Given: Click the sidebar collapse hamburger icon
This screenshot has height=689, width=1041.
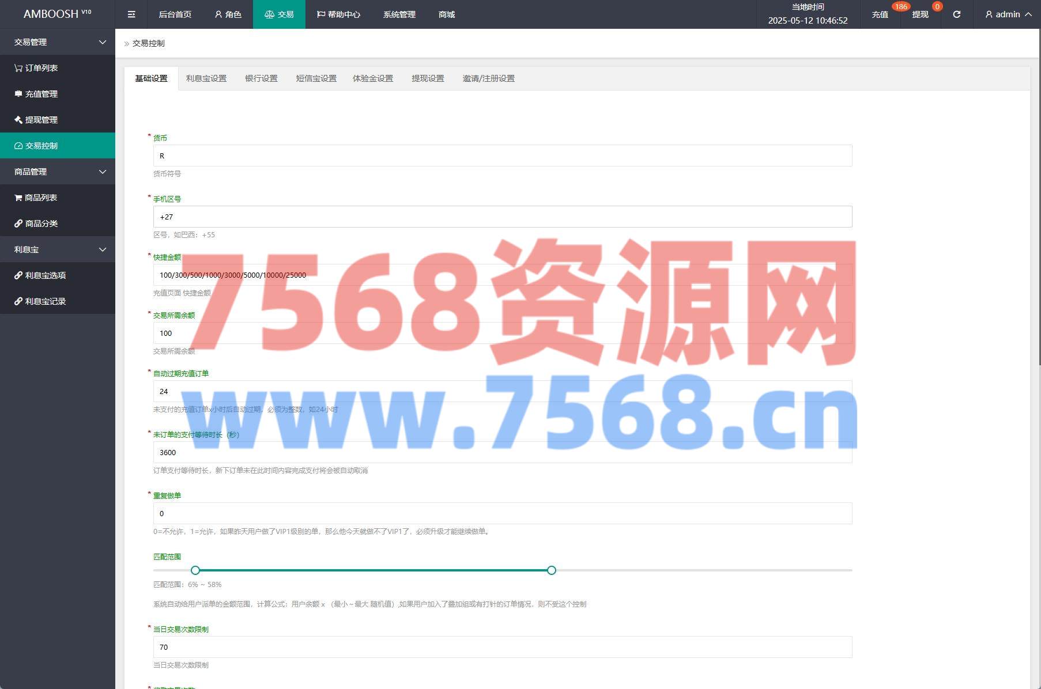Looking at the screenshot, I should click(x=131, y=14).
